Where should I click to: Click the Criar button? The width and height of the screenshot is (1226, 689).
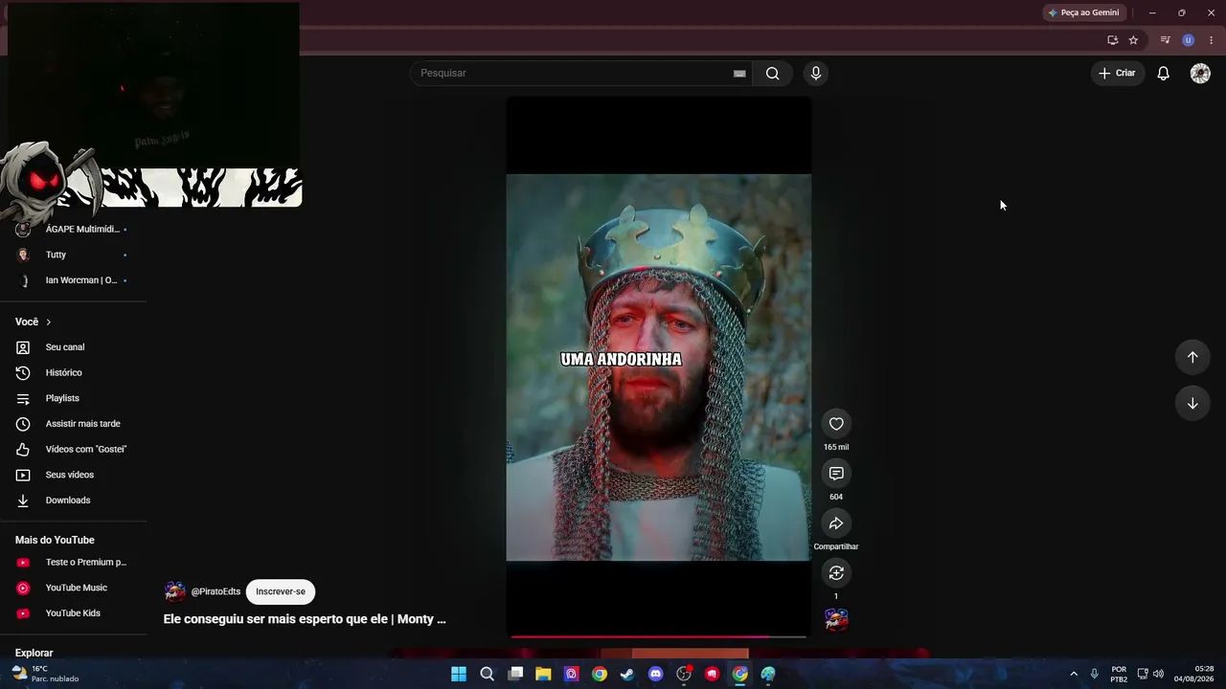(x=1117, y=74)
